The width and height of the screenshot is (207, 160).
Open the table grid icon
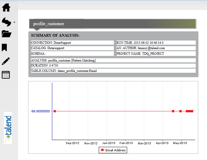6,75
